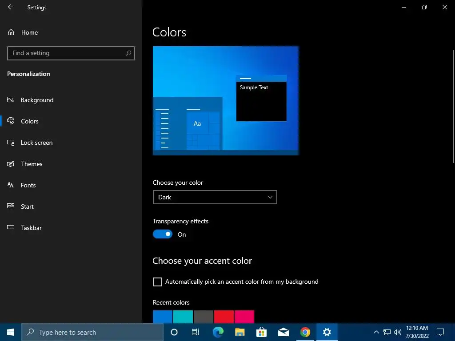Select the blue recent color swatch
The width and height of the screenshot is (455, 341).
(163, 317)
